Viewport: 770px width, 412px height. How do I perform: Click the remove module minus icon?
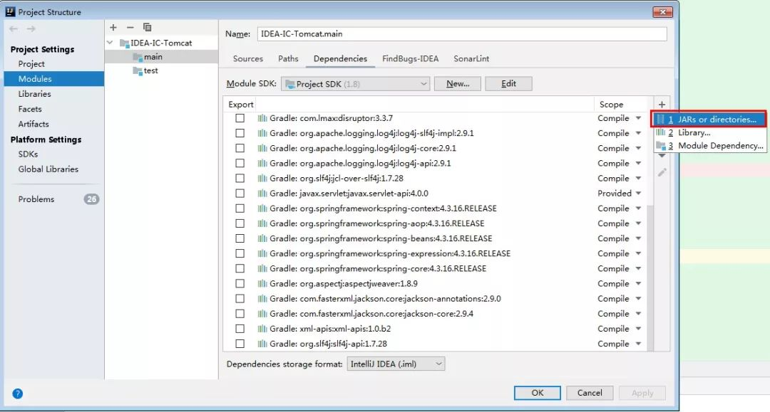130,28
